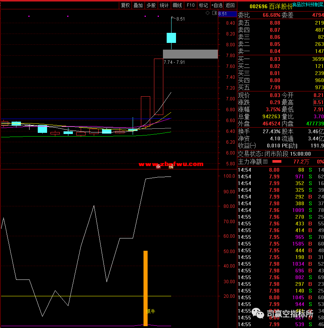Select the cyan candlestick near 8.20

point(171,38)
